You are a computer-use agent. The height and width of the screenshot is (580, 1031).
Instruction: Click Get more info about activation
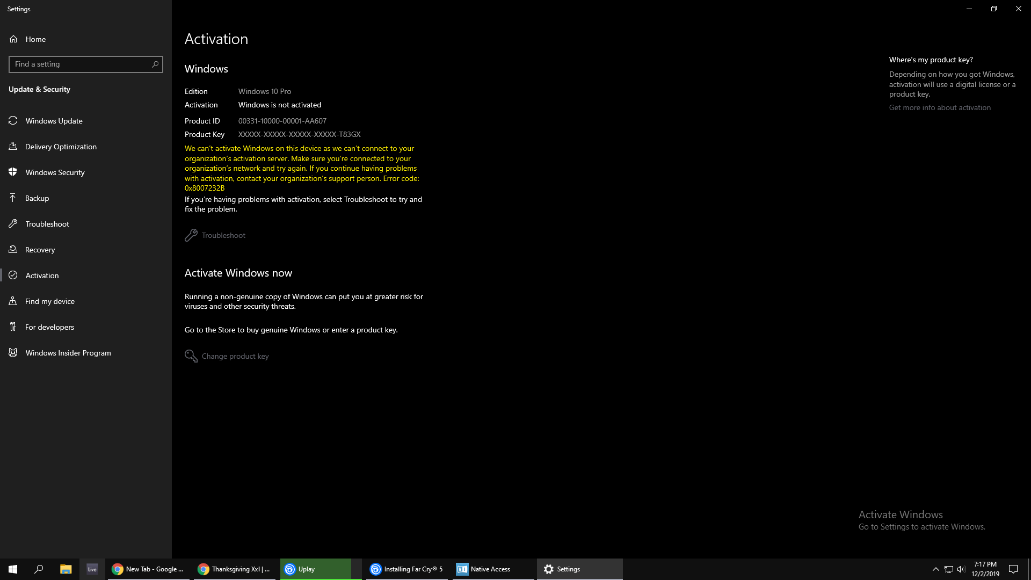(940, 107)
